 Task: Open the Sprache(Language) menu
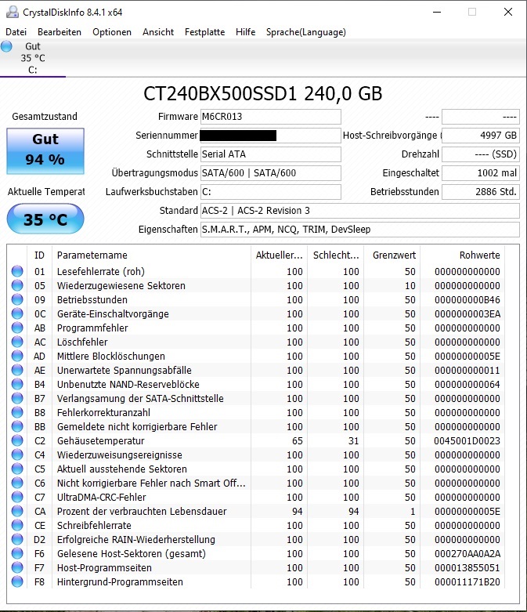click(306, 32)
